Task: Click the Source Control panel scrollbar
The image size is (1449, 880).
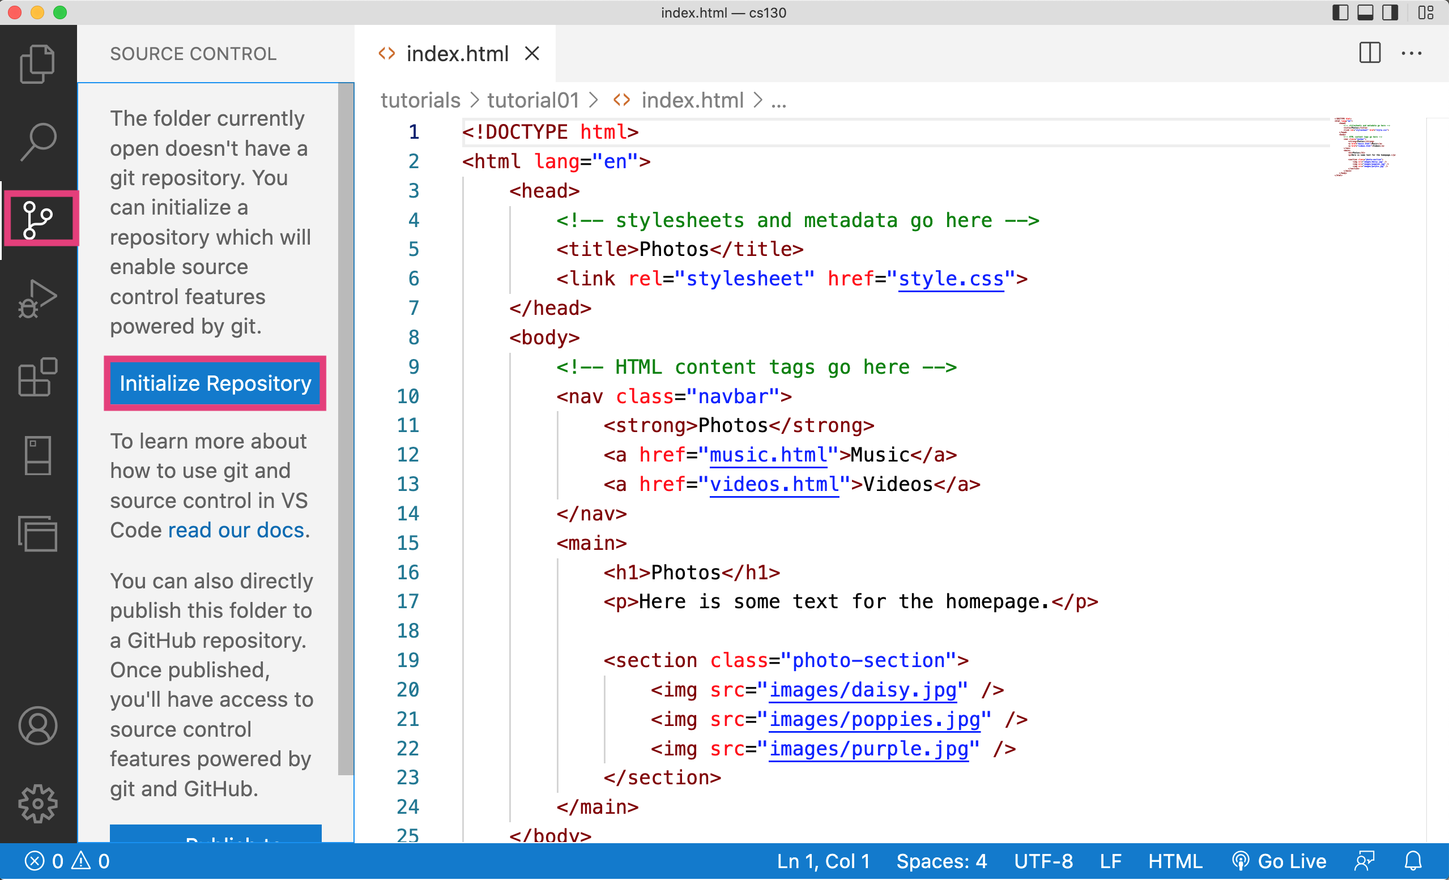Action: tap(346, 429)
